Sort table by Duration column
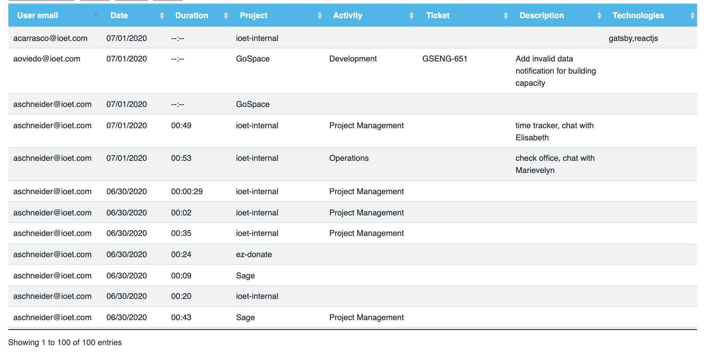This screenshot has height=355, width=710. [199, 16]
